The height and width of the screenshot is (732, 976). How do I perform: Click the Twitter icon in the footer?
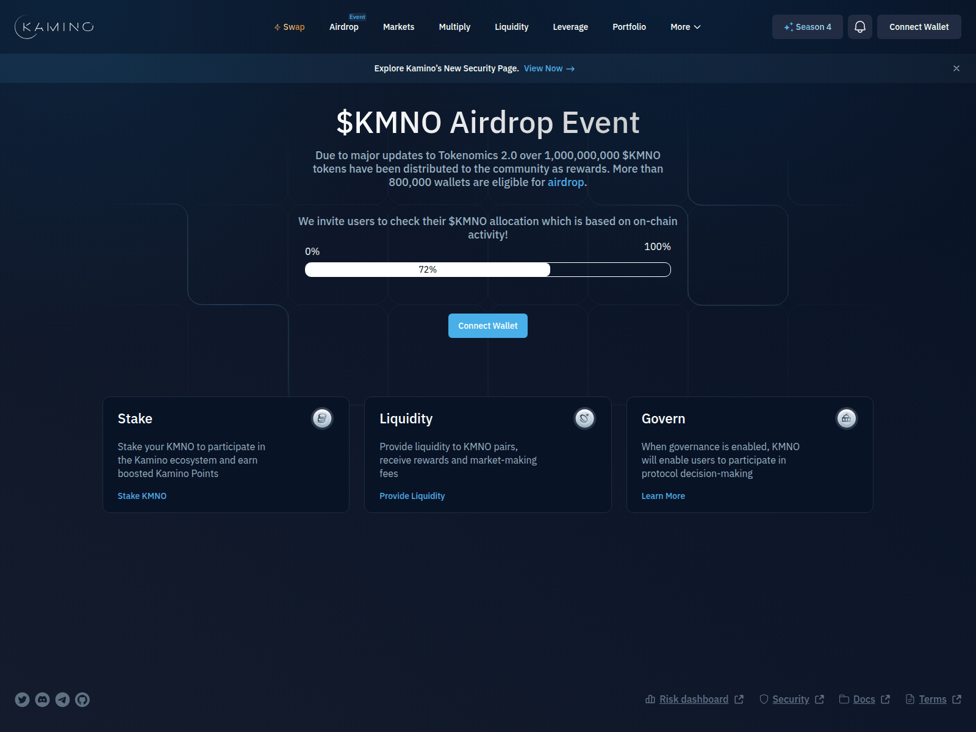pos(23,700)
